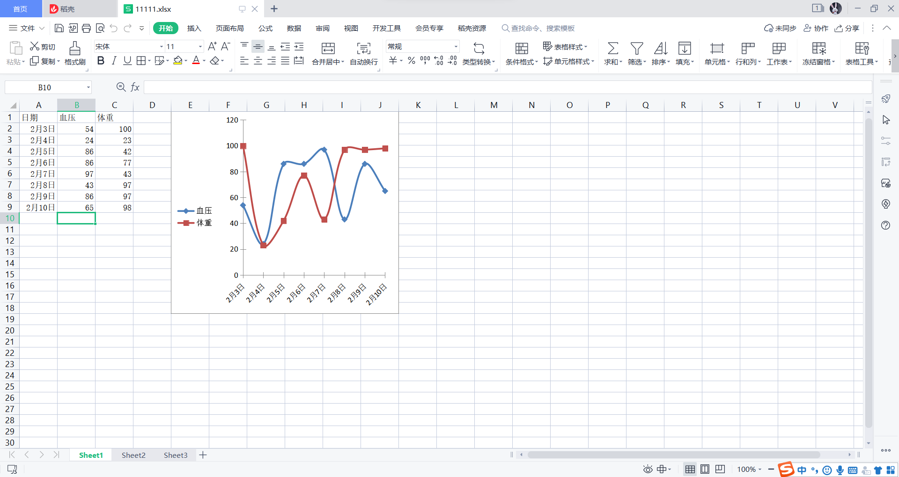
Task: Open the 数据 ribbon menu
Action: coord(294,28)
